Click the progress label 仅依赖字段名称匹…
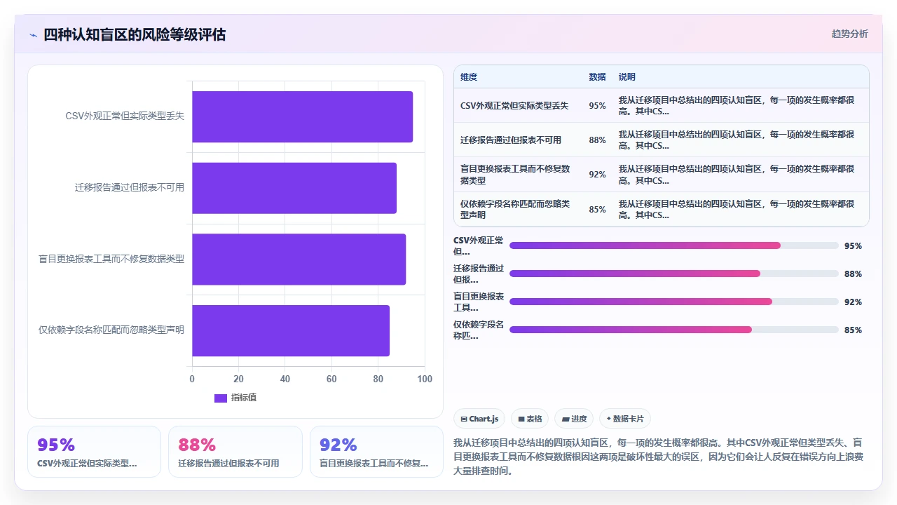The image size is (897, 505). click(x=479, y=330)
